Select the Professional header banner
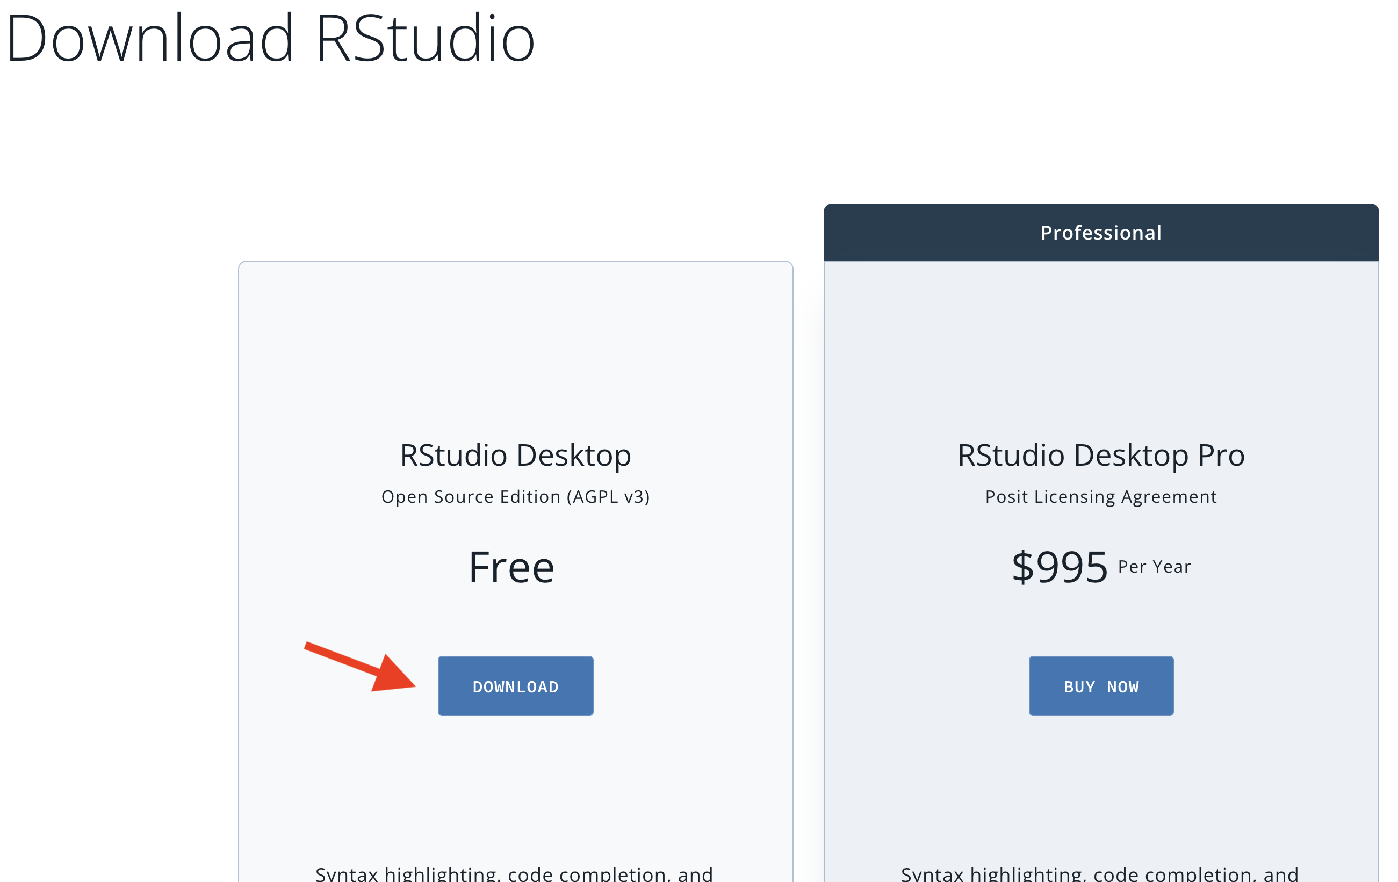The width and height of the screenshot is (1398, 882). (1101, 232)
